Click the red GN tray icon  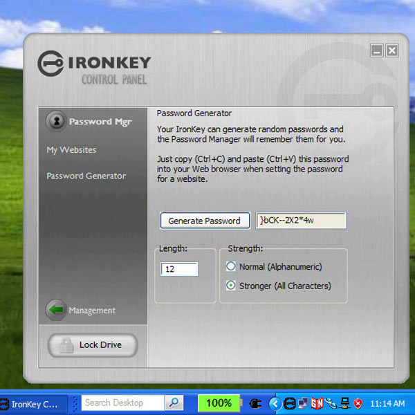(x=317, y=403)
